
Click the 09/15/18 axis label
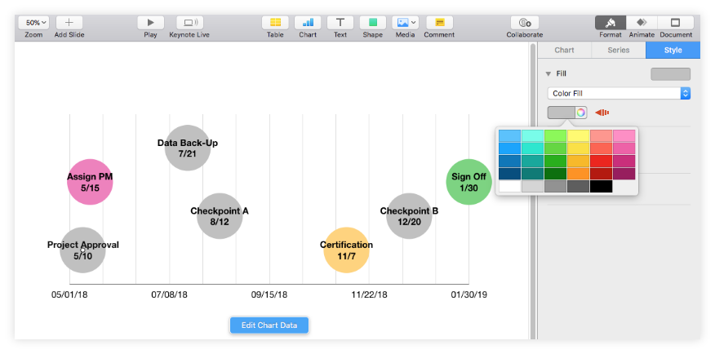269,294
